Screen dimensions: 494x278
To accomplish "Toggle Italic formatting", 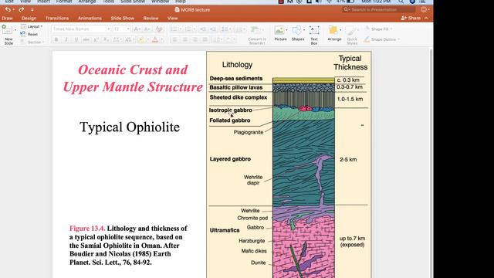I will point(66,39).
